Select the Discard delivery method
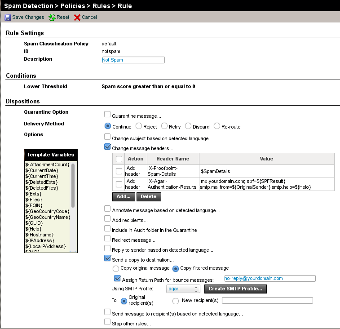340x329 pixels. tap(188, 126)
